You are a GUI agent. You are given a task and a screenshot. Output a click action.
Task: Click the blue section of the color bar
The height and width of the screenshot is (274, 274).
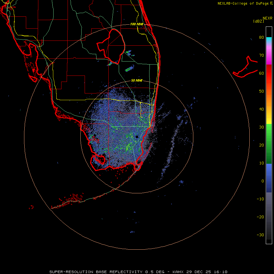269,178
